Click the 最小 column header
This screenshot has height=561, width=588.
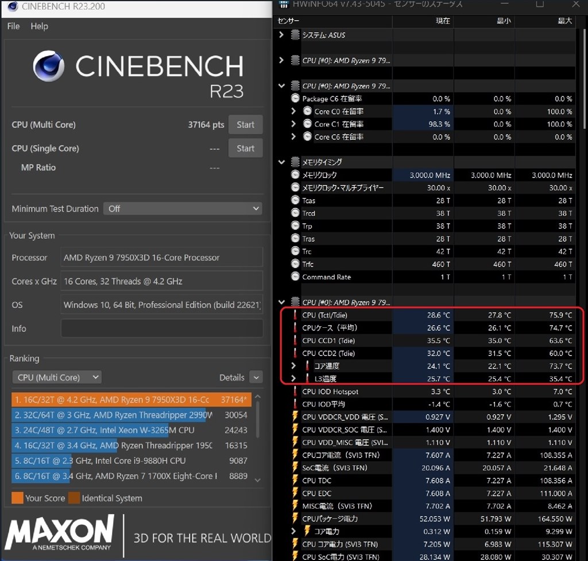pos(484,21)
